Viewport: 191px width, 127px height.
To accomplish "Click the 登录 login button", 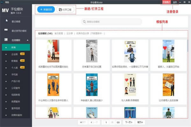I will [x=175, y=2].
